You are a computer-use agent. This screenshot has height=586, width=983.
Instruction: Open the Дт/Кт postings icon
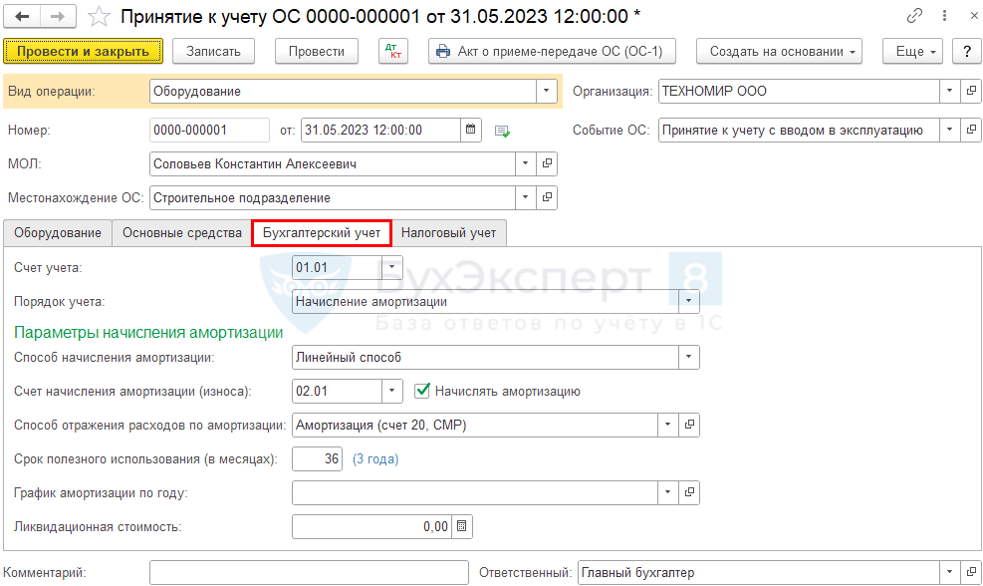click(393, 51)
